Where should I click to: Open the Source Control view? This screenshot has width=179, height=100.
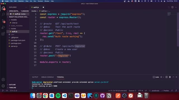[x=3, y=21]
